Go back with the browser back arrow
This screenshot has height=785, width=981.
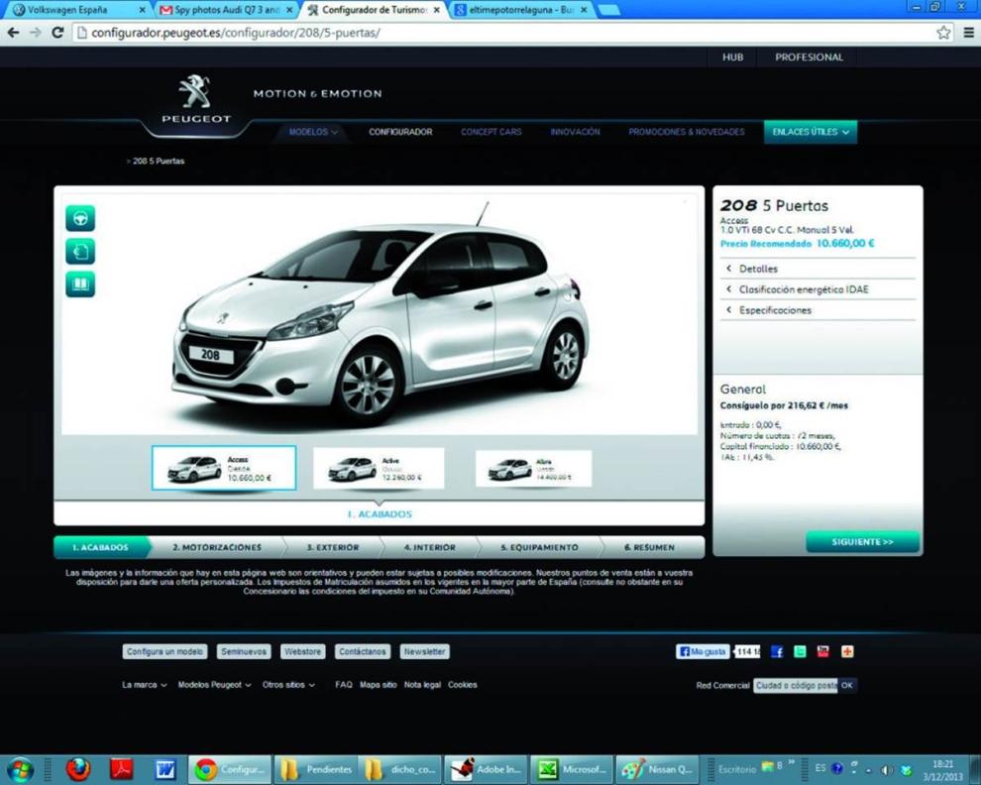13,33
